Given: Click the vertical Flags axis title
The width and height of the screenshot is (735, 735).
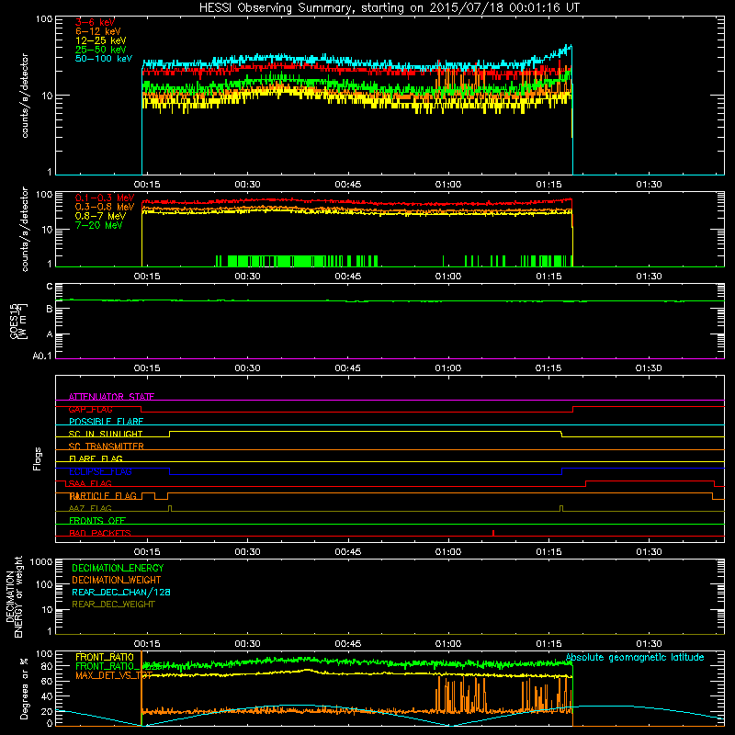Looking at the screenshot, I should click(x=38, y=458).
